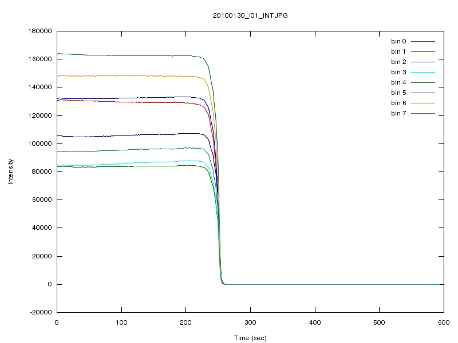Click the 300 x-axis tick label
This screenshot has height=343, width=458.
(x=250, y=322)
